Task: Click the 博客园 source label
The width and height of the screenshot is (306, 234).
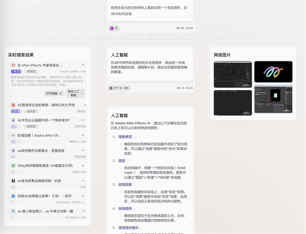Action: click(81, 111)
